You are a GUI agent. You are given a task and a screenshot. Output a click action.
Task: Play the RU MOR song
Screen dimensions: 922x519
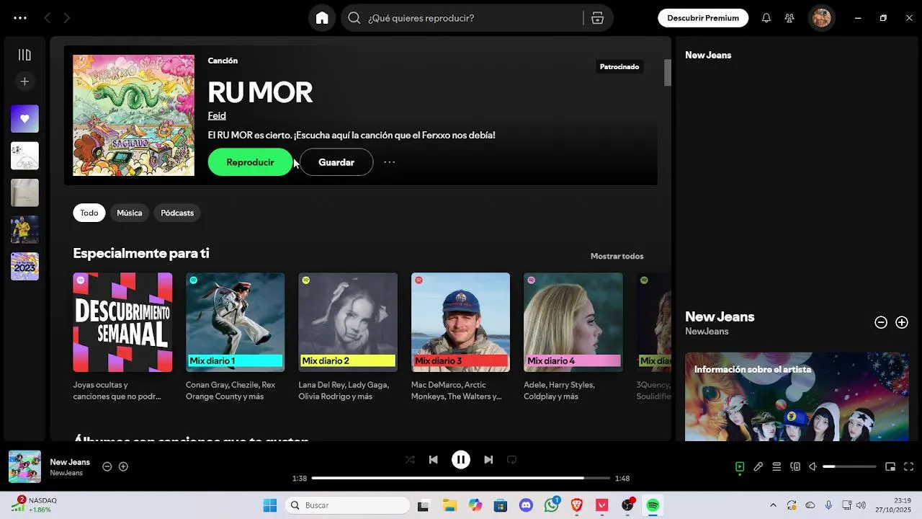coord(250,162)
